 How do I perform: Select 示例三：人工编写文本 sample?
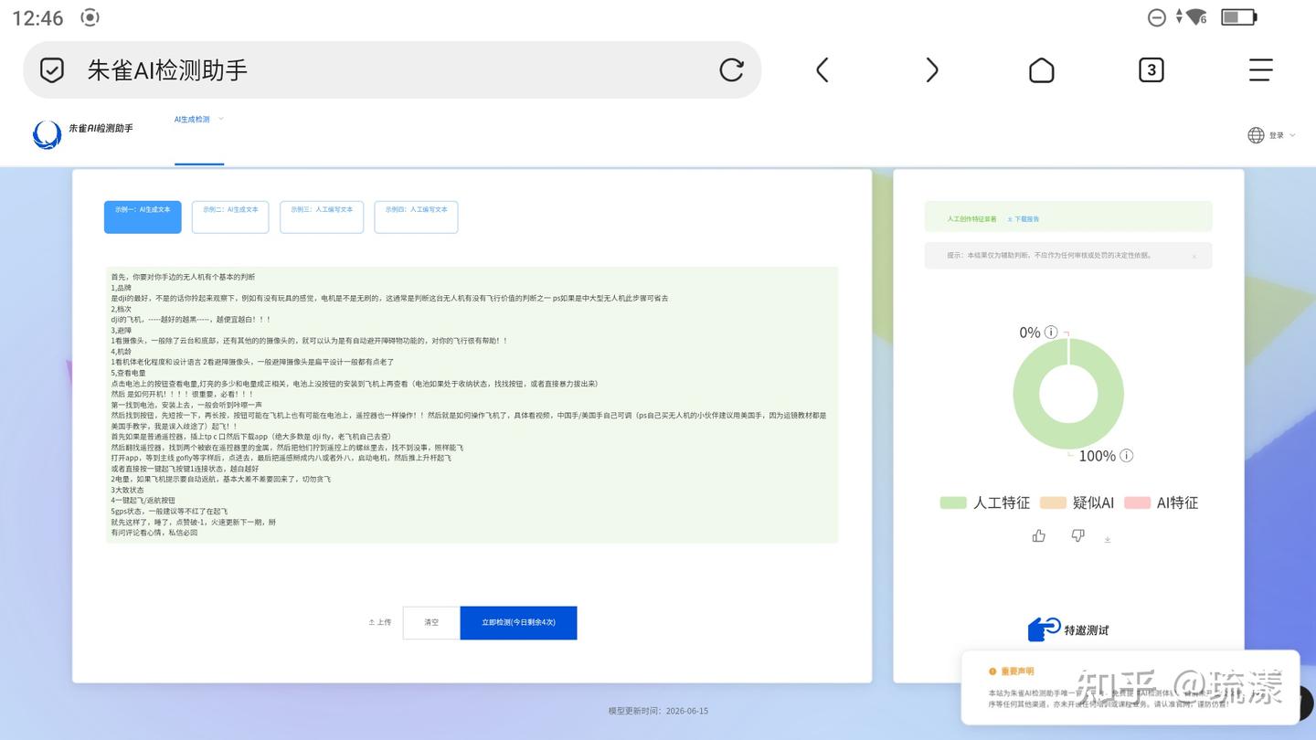[322, 217]
